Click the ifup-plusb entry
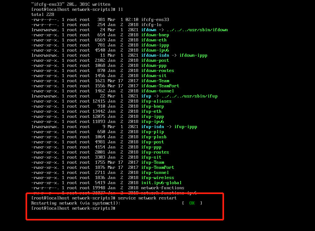 click(x=154, y=137)
